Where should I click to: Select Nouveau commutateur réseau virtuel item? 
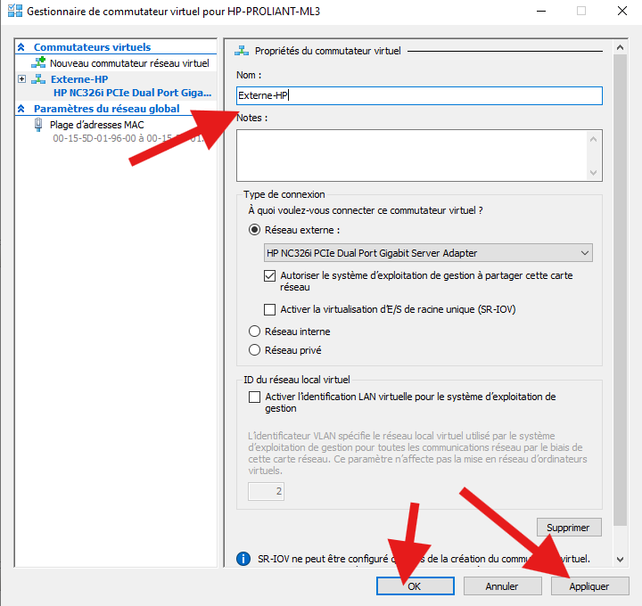click(x=129, y=63)
